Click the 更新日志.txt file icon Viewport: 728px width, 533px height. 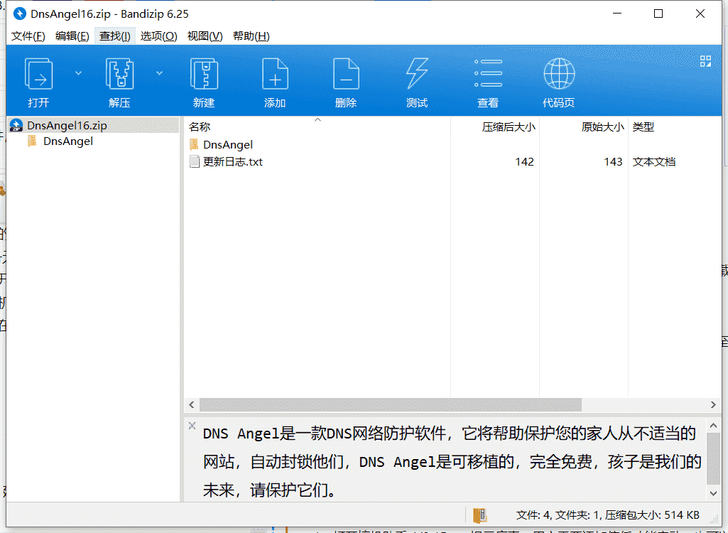195,162
